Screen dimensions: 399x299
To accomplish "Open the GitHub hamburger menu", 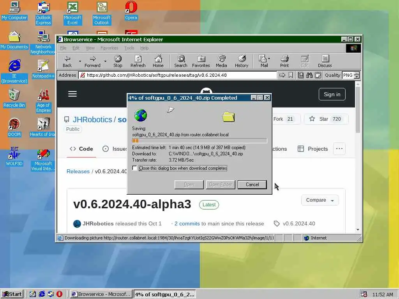I will click(x=72, y=94).
